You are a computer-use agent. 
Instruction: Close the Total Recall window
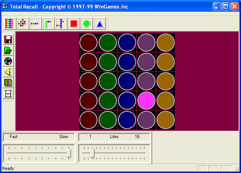tap(234, 7)
